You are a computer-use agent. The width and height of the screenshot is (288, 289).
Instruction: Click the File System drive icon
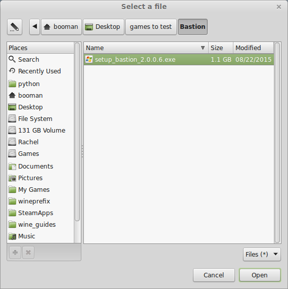12,119
